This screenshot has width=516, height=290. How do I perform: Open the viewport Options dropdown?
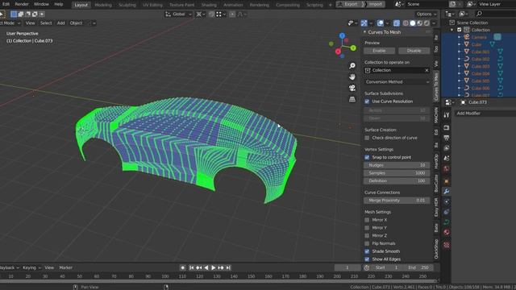[x=426, y=14]
